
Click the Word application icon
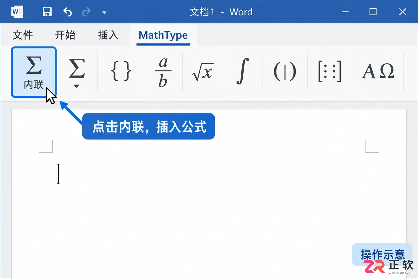coord(17,12)
